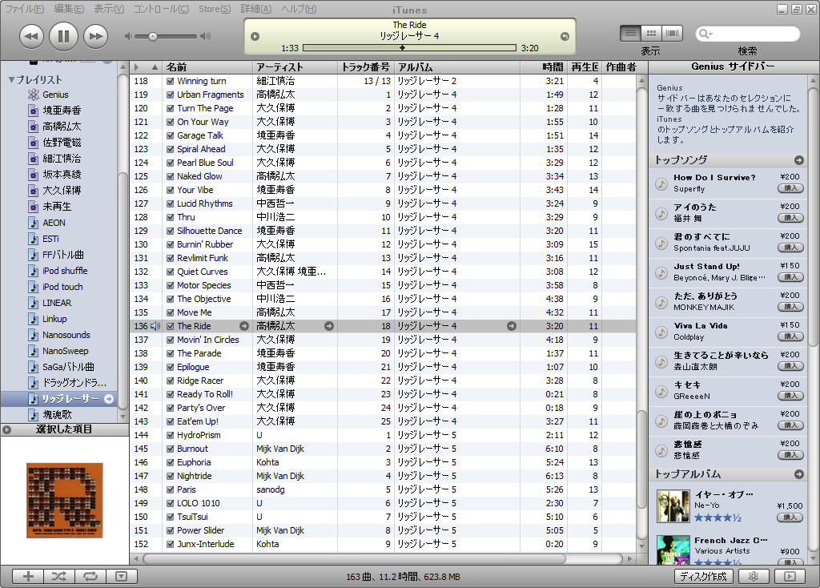Image resolution: width=820 pixels, height=588 pixels.
Task: Preview Viva La Vida song icon
Action: [661, 332]
